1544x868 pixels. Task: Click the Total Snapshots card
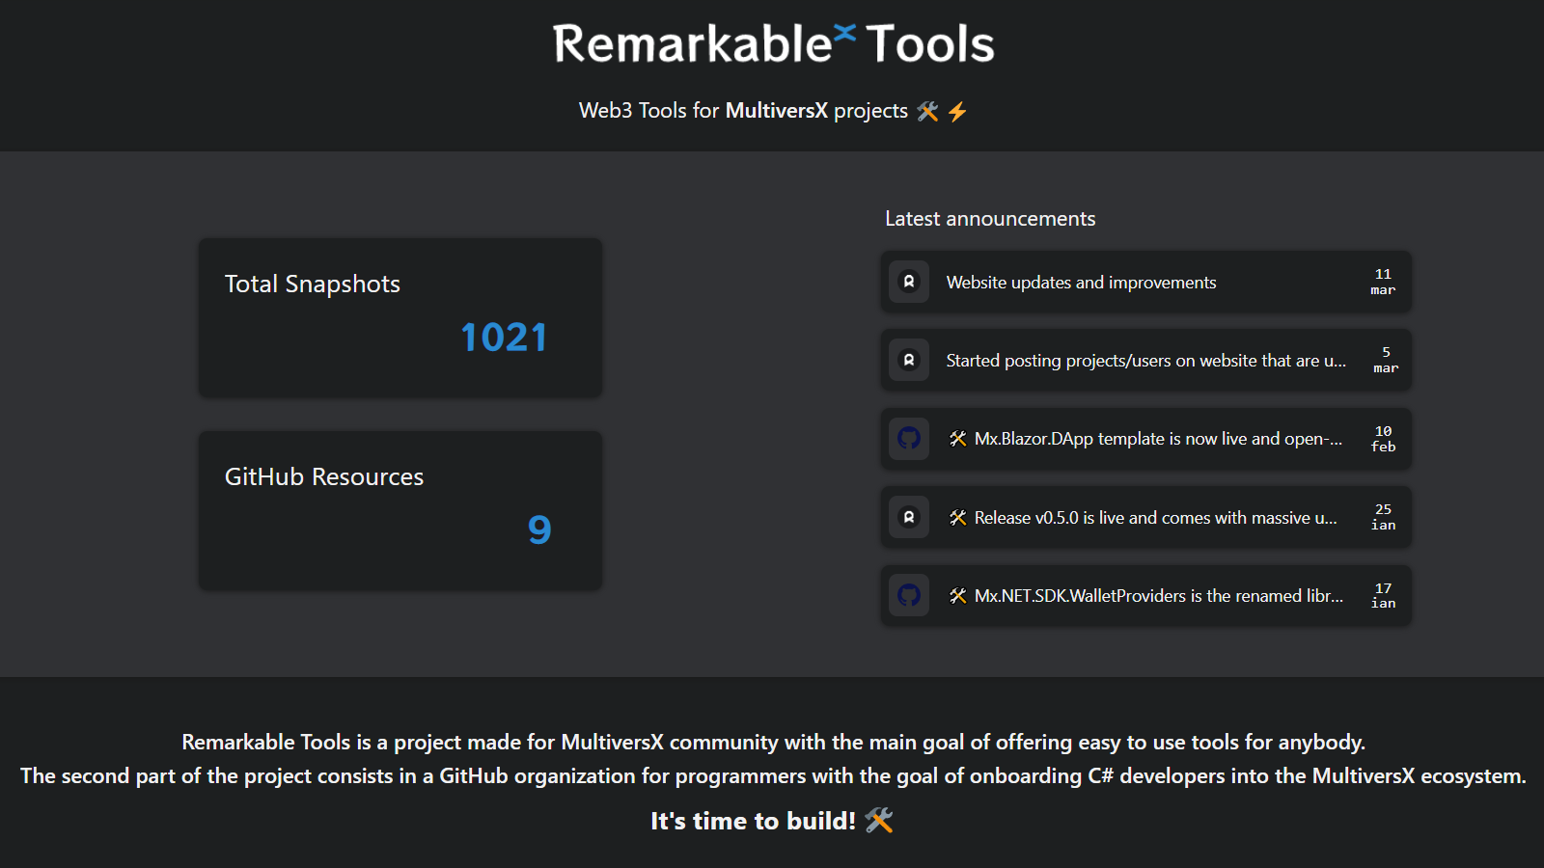point(400,317)
